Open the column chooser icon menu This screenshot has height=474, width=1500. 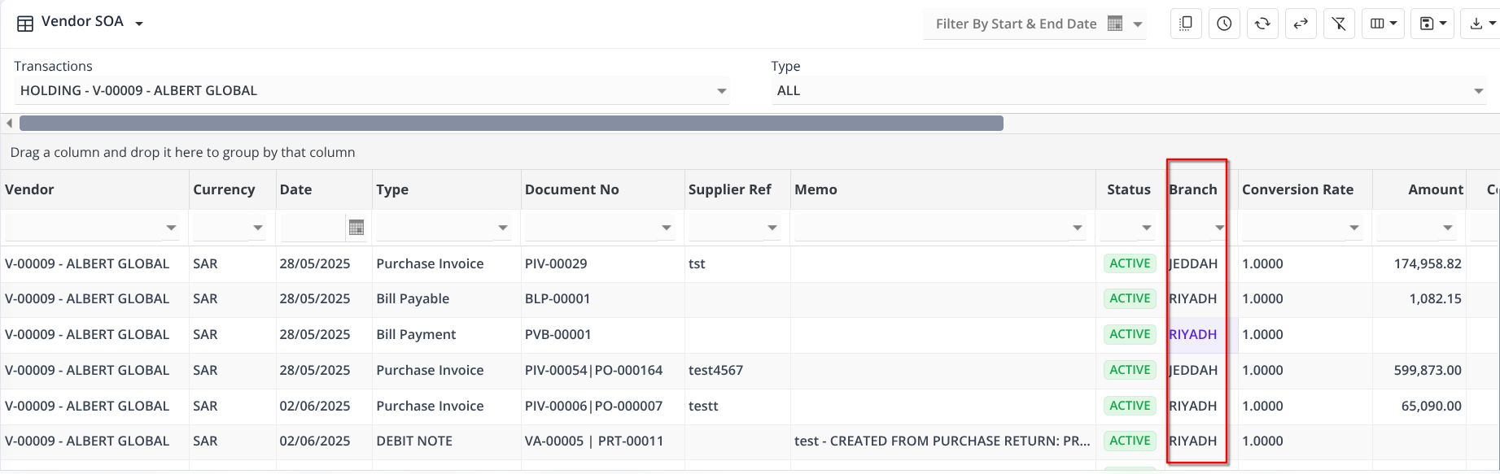click(x=1384, y=24)
